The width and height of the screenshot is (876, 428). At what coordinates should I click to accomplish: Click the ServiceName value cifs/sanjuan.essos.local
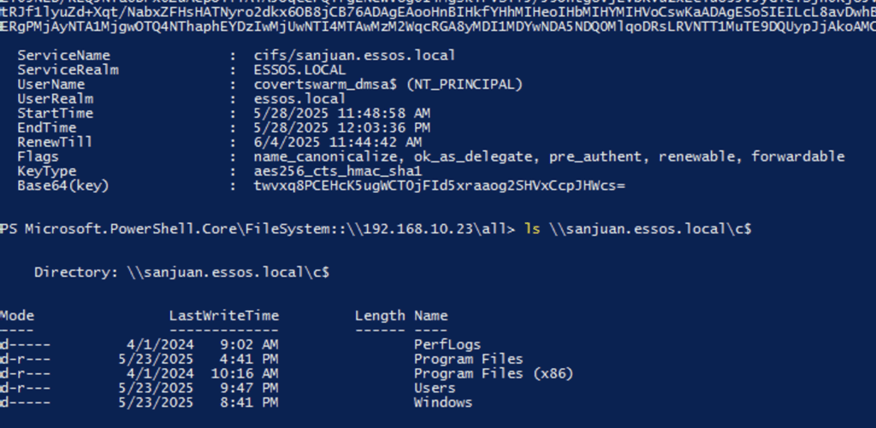354,56
